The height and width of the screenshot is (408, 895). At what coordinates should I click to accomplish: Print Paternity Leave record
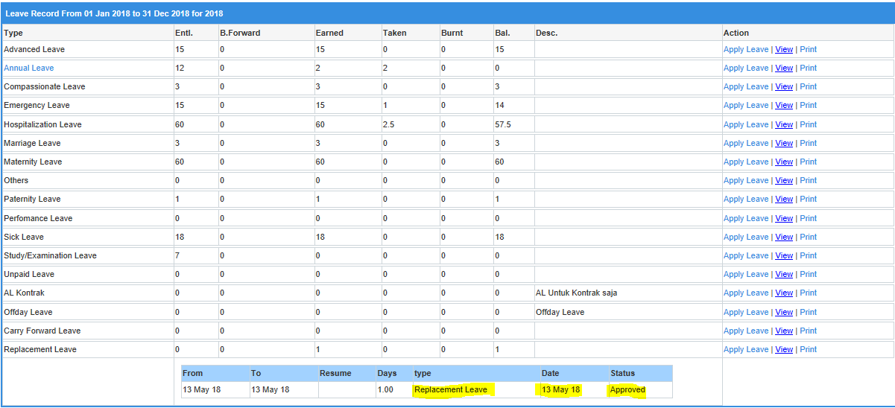(x=808, y=199)
